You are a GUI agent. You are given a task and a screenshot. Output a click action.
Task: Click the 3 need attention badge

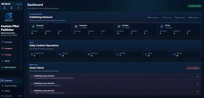[x=193, y=68]
